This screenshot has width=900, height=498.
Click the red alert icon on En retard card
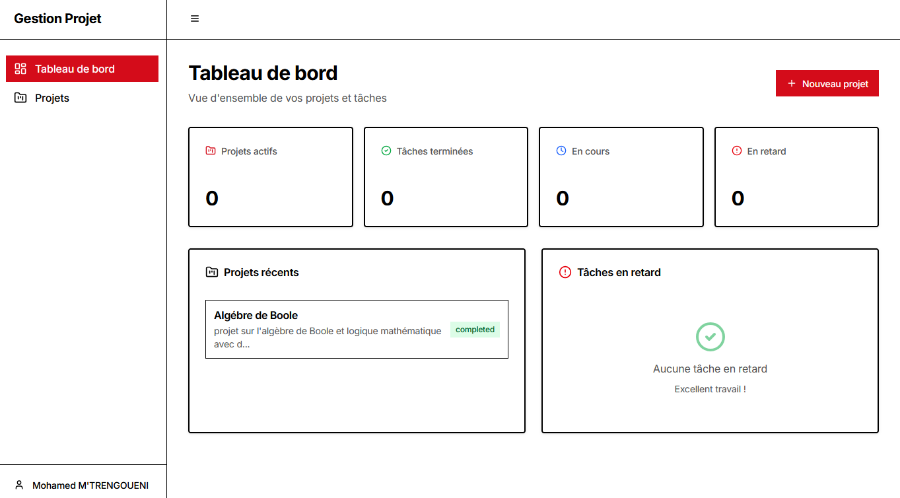(x=736, y=151)
